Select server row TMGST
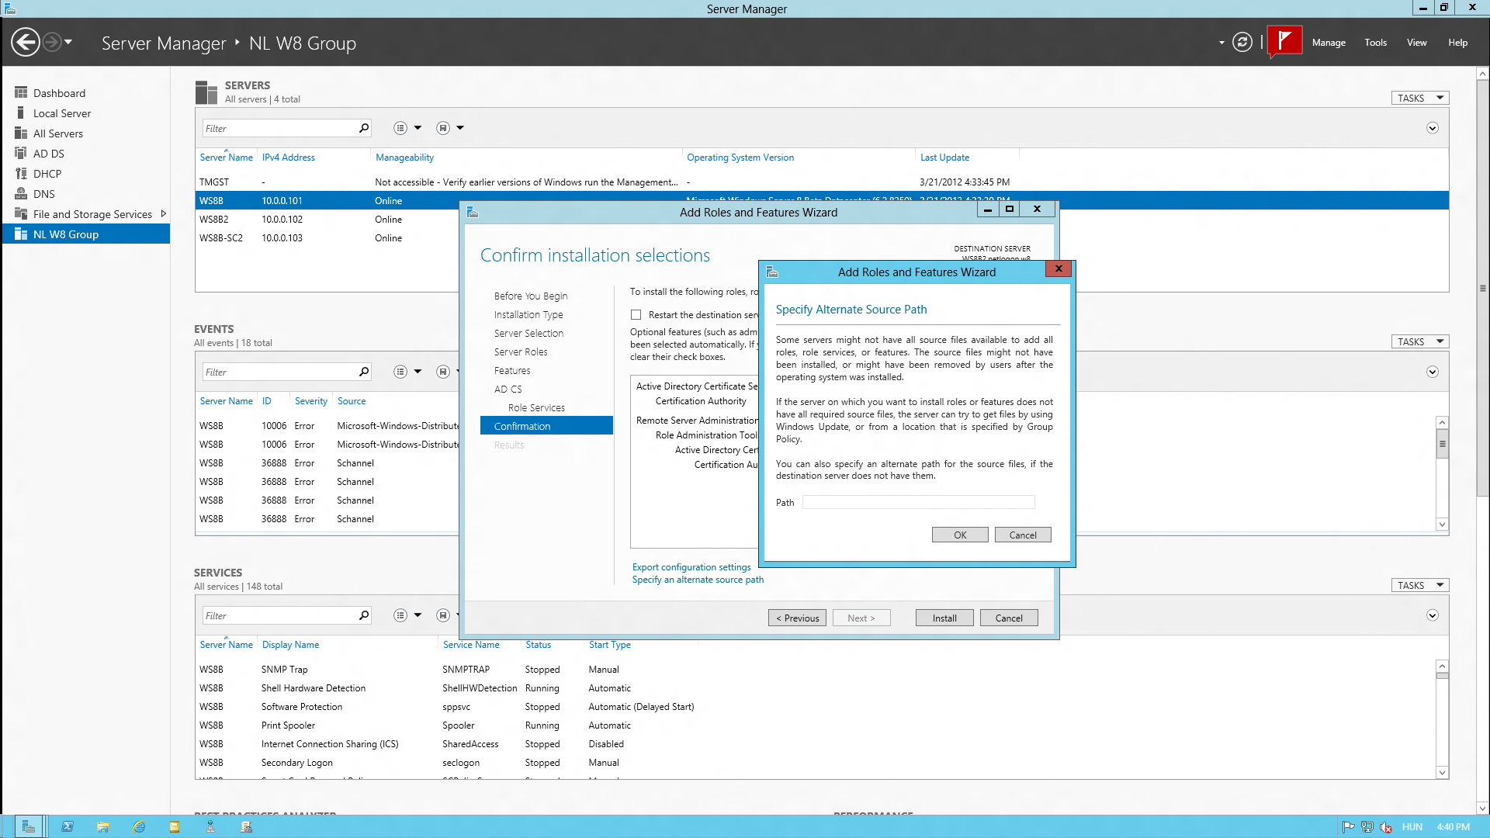 click(x=822, y=182)
